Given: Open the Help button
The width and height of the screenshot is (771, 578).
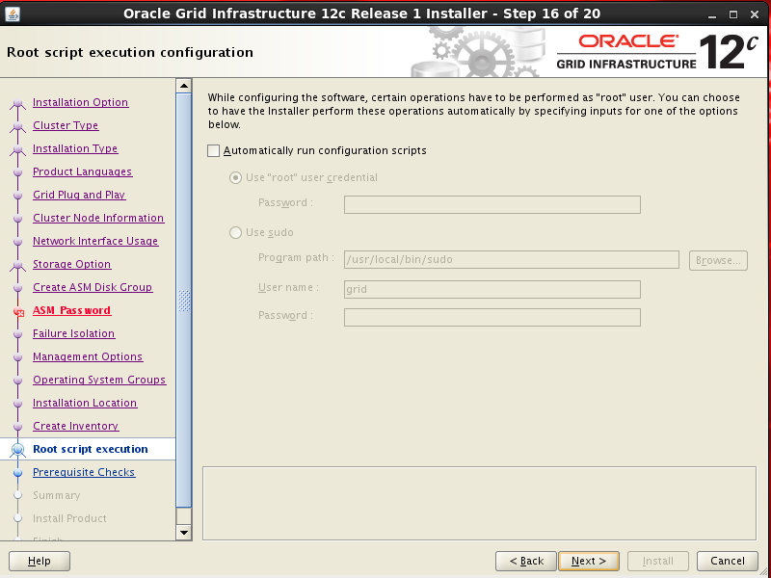Looking at the screenshot, I should click(x=40, y=561).
